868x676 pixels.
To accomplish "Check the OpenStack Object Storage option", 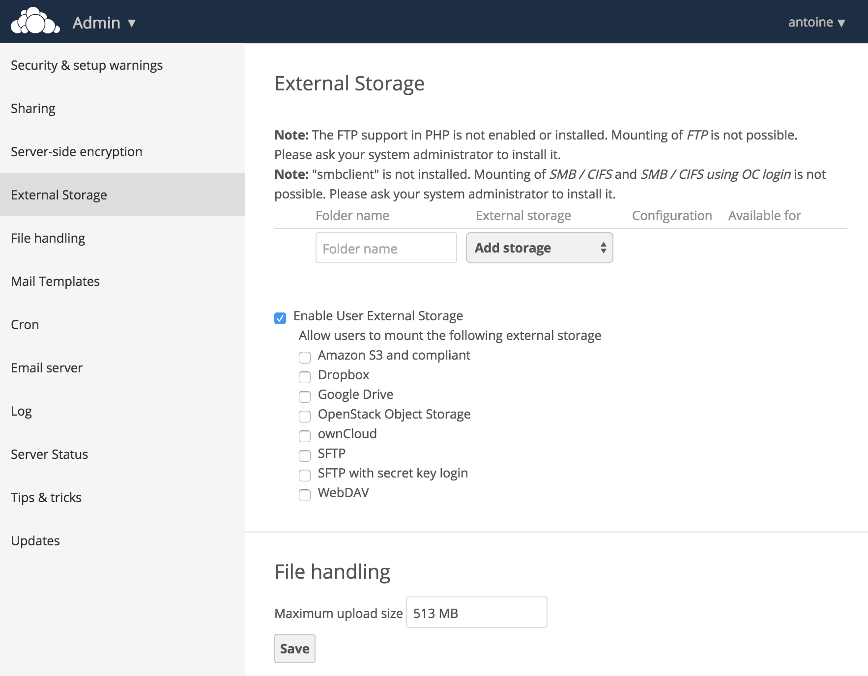I will pyautogui.click(x=305, y=416).
